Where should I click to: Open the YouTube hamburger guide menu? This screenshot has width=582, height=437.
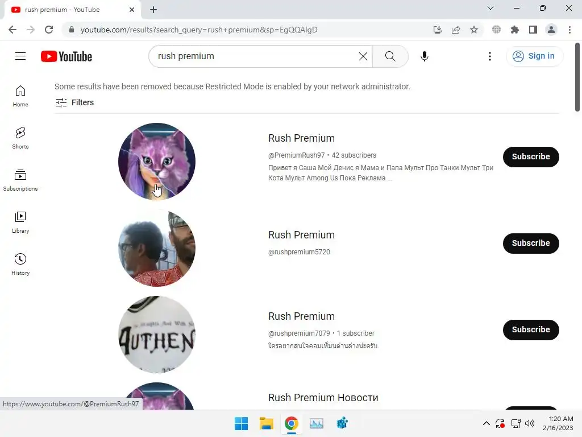20,56
